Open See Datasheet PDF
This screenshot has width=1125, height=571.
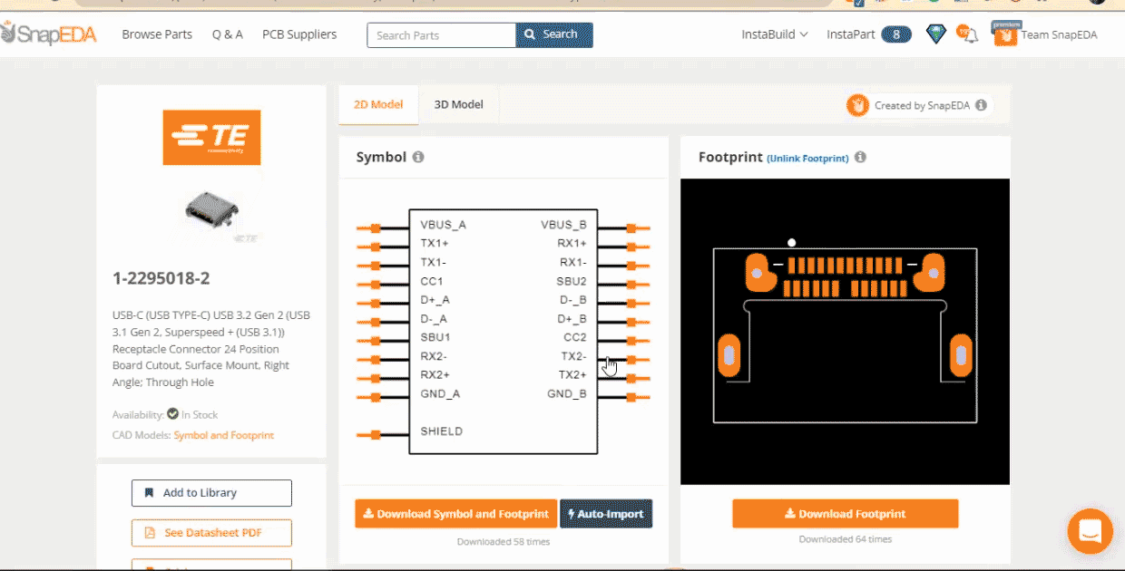(211, 533)
